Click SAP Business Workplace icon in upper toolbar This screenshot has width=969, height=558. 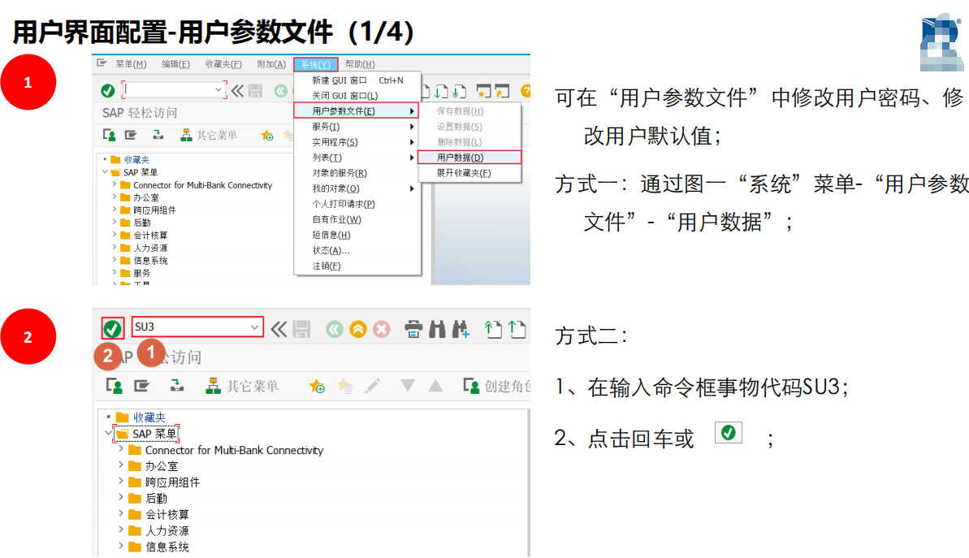158,135
